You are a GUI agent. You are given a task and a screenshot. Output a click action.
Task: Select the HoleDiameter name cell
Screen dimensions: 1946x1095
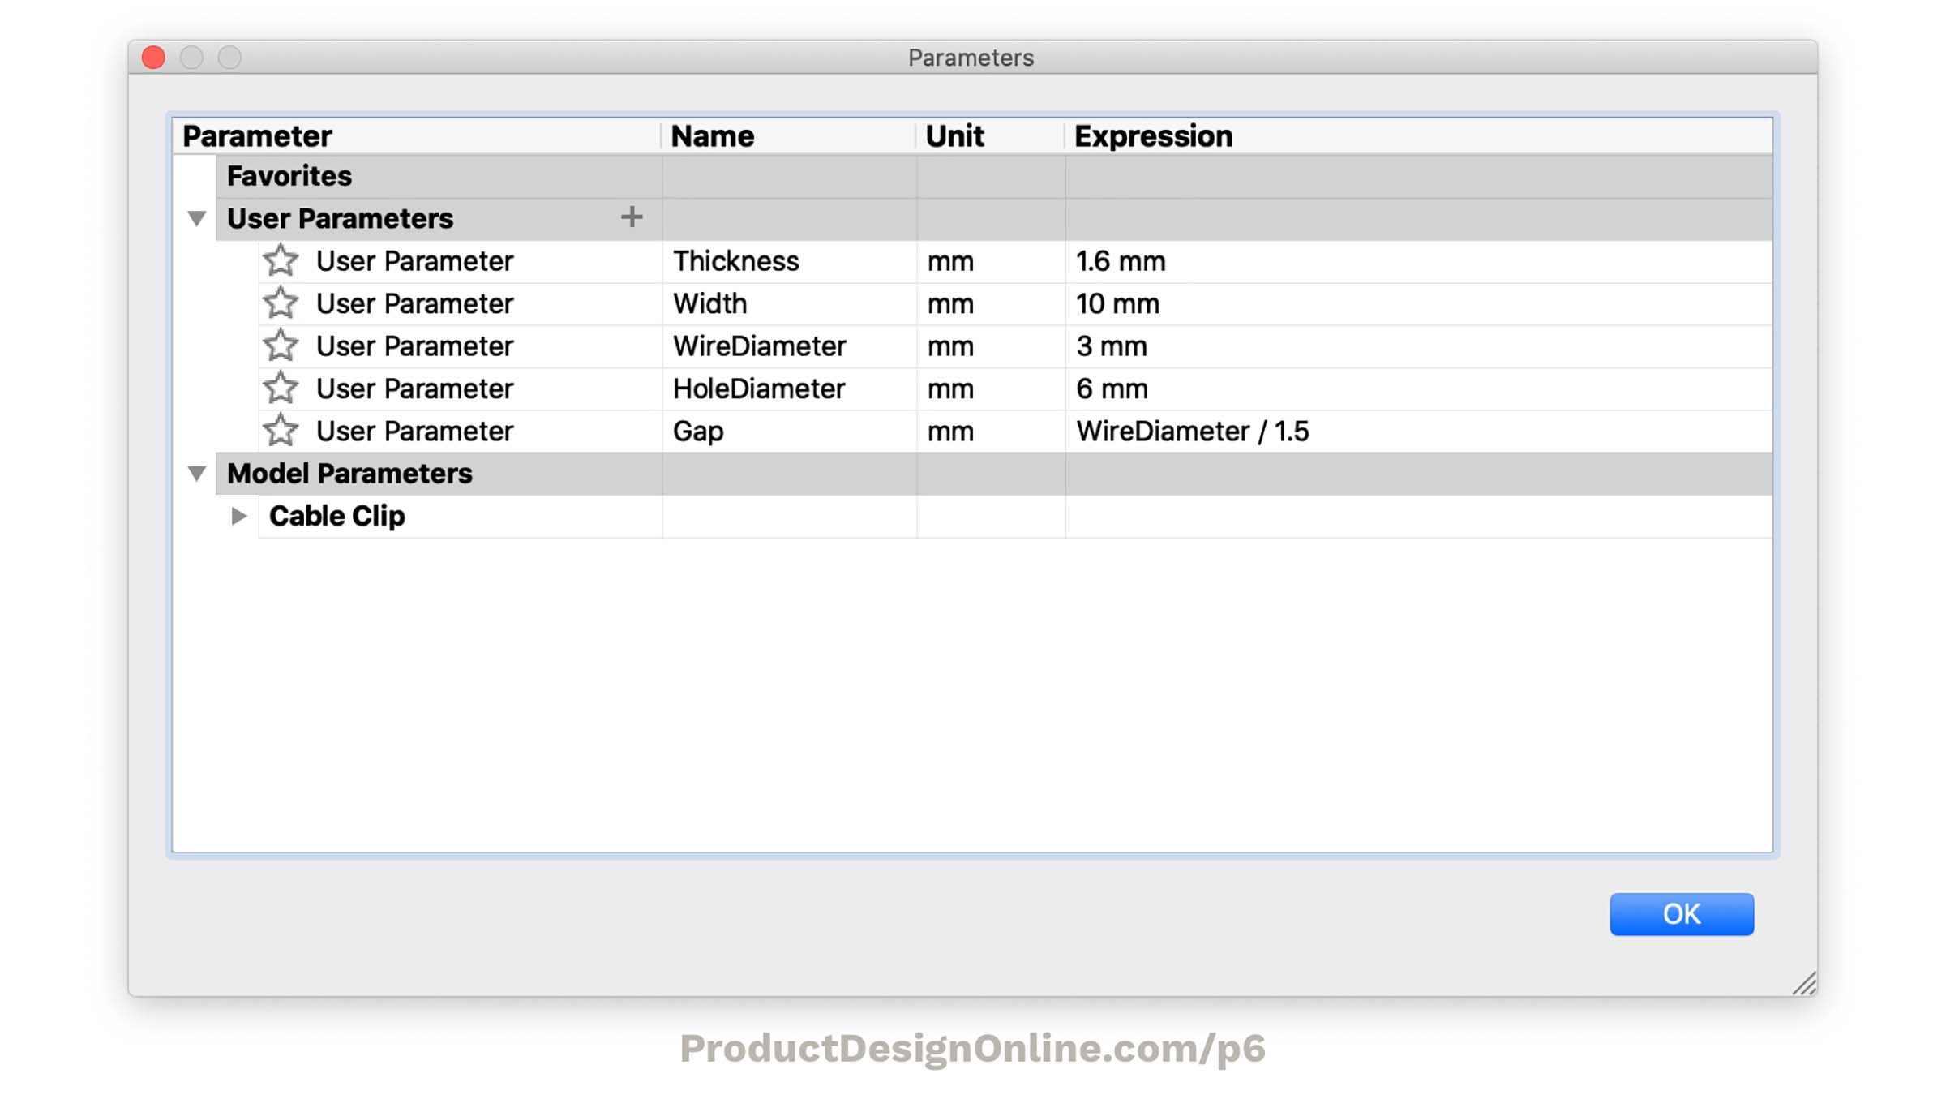tap(789, 389)
